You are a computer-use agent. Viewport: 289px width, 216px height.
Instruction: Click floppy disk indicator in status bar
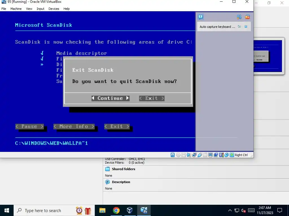(x=183, y=155)
